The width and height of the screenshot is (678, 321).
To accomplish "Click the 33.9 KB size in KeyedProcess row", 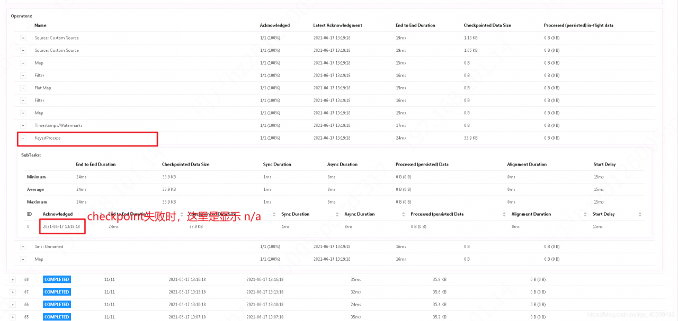I will click(x=471, y=138).
